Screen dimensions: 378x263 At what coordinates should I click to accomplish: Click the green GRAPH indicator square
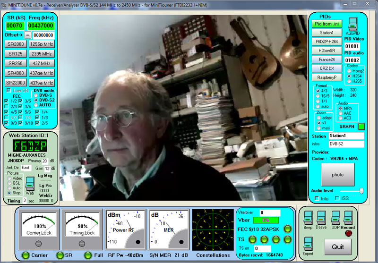tap(361, 126)
